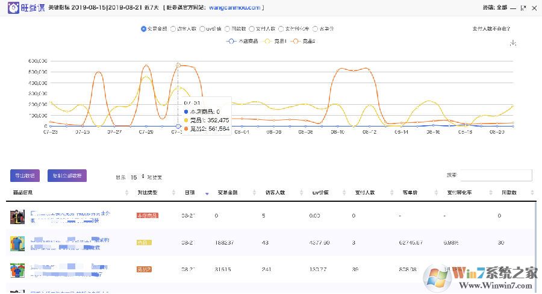Sort table by 交易金额 column

coord(226,193)
